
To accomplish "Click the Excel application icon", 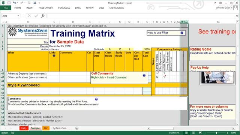I will point(3,3).
